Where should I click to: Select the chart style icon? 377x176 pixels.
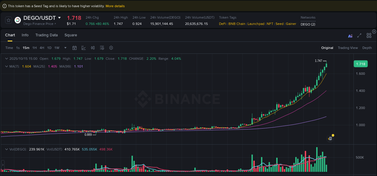point(84,48)
